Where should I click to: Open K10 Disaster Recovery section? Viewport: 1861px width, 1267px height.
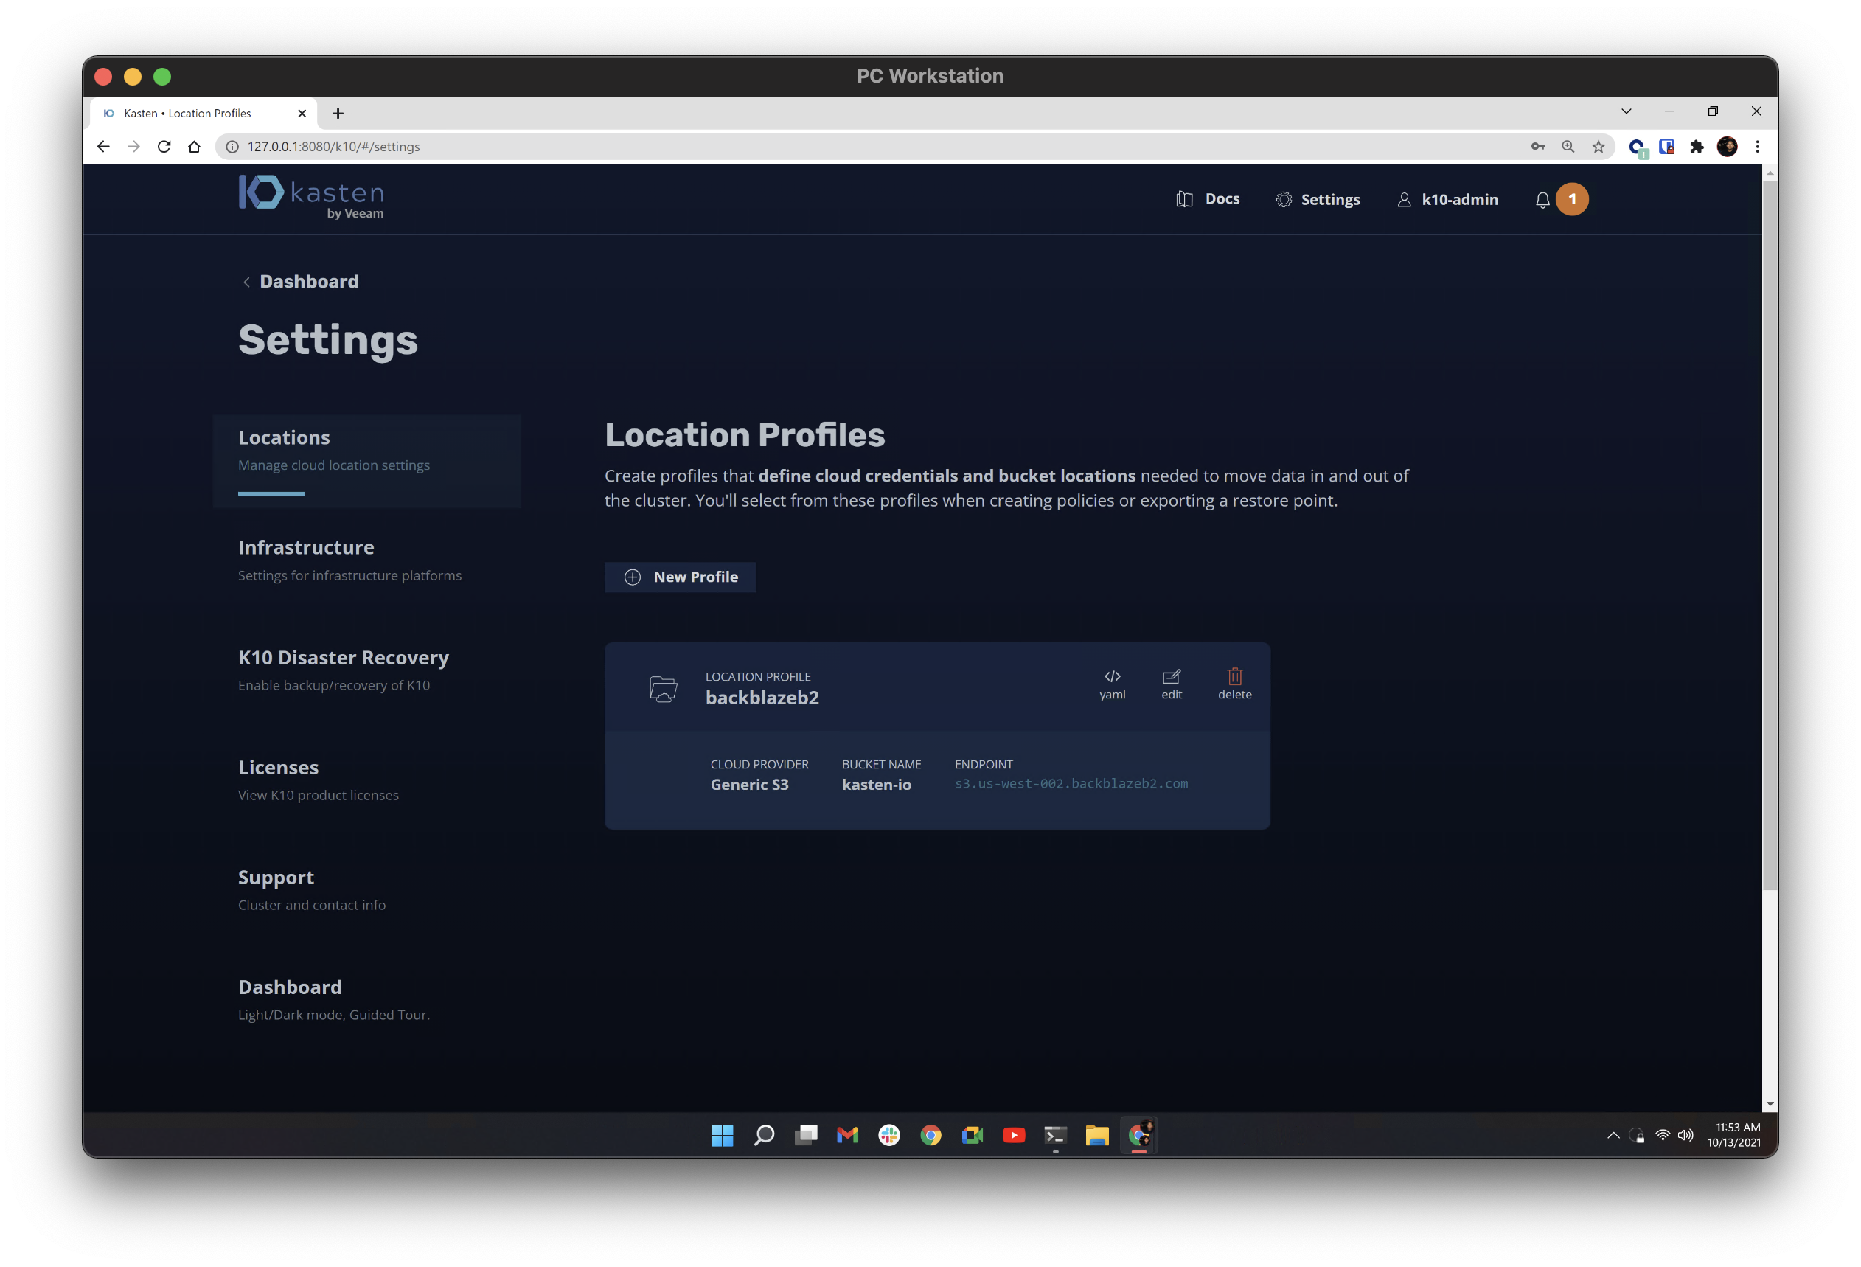click(x=344, y=670)
